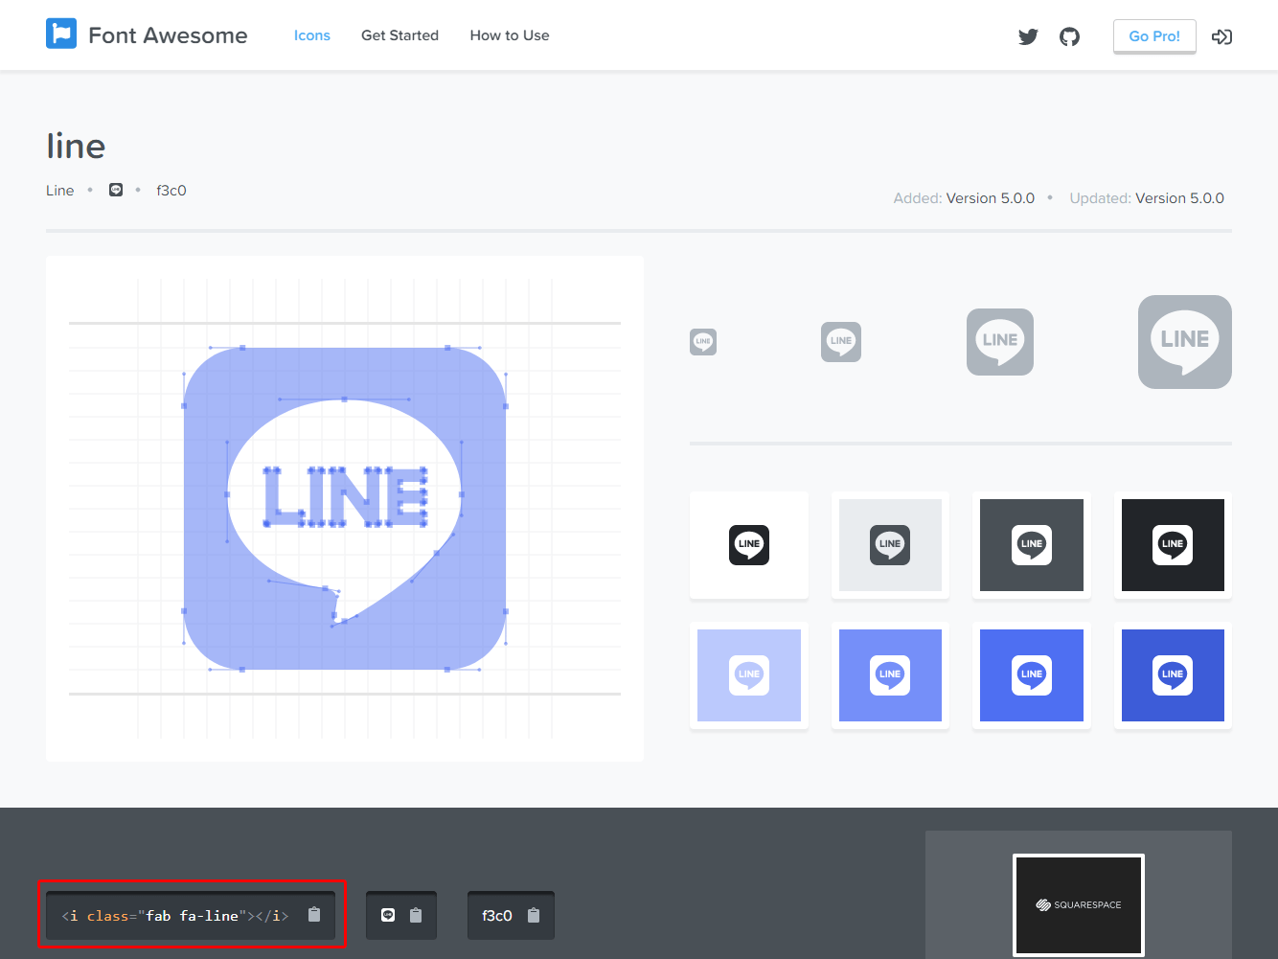Choose the pale lavender background Line swatch
1278x959 pixels.
(x=749, y=675)
